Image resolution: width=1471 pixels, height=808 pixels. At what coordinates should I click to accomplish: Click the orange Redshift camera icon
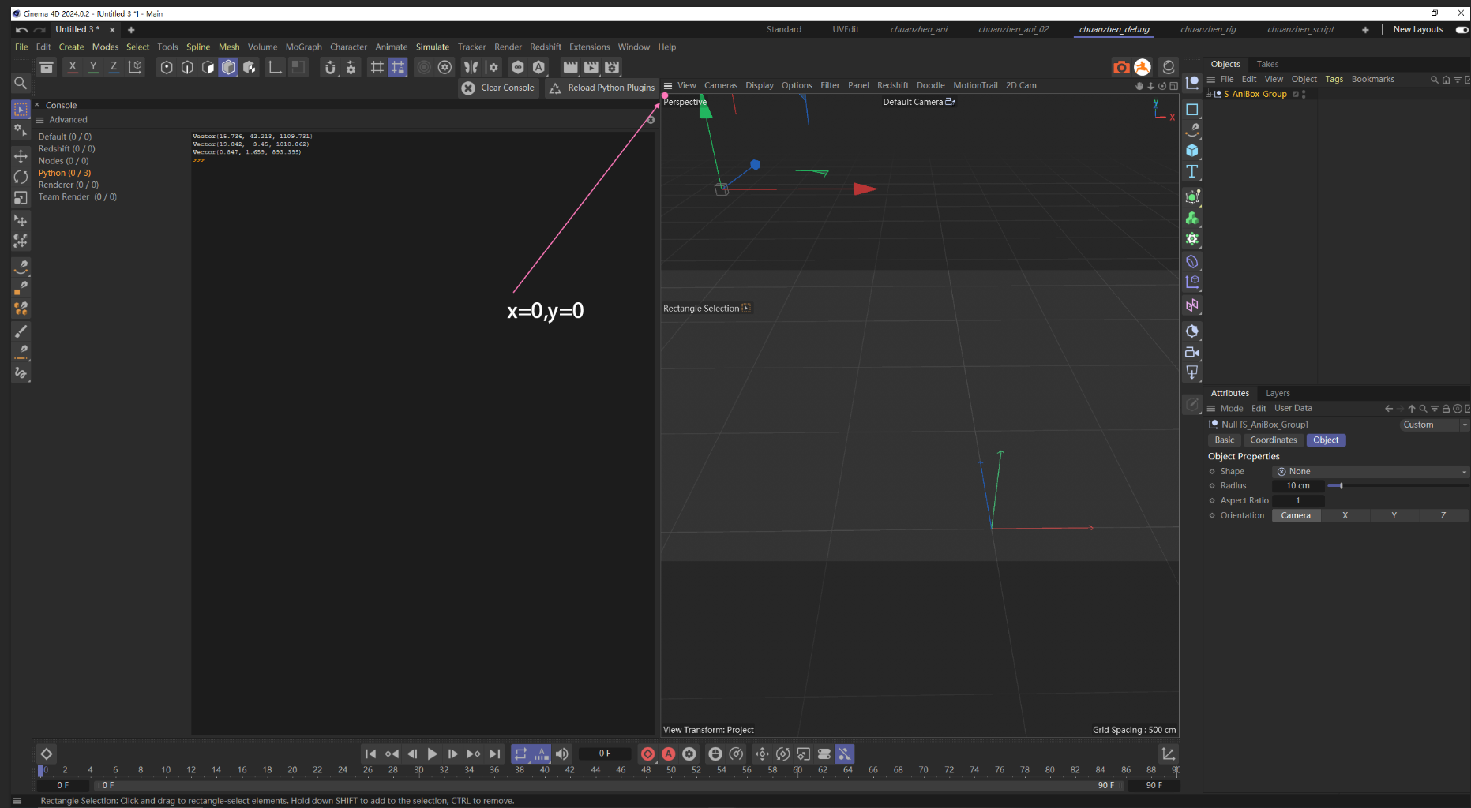(1121, 67)
